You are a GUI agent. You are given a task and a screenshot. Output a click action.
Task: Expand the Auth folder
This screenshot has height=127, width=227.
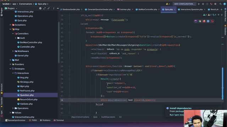pos(16,38)
